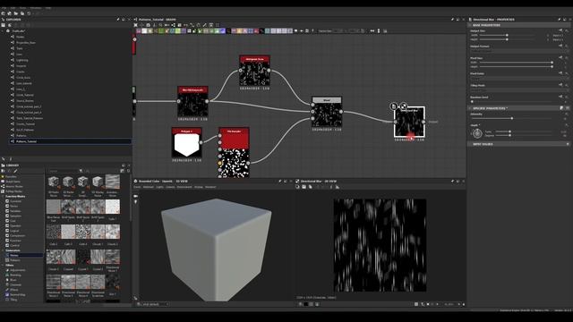
Task: Select Effects filter category
Action: [14, 290]
